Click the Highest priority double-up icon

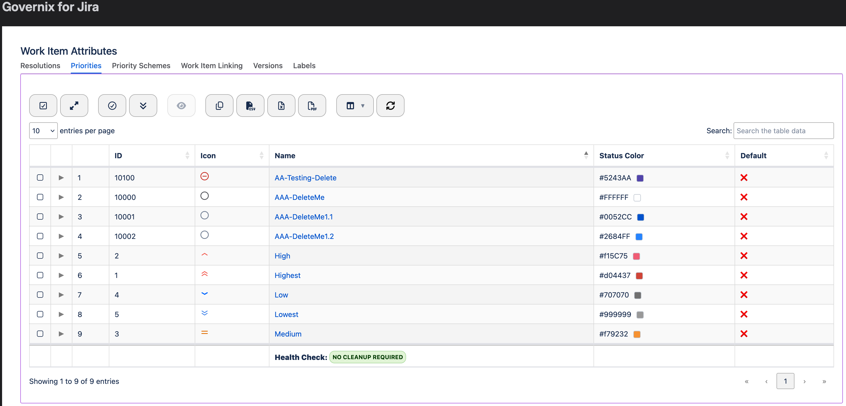[x=205, y=274]
